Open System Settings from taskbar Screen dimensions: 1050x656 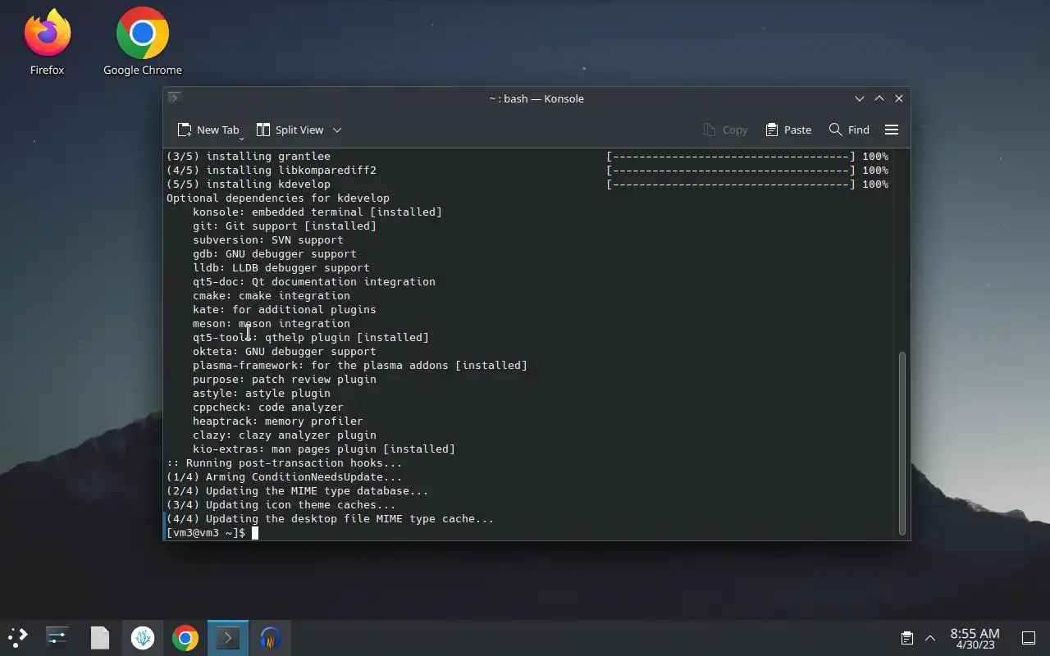coord(57,637)
